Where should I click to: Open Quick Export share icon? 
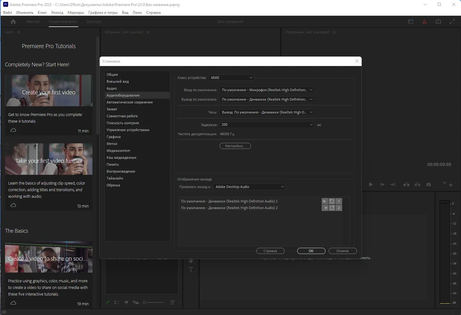438,22
